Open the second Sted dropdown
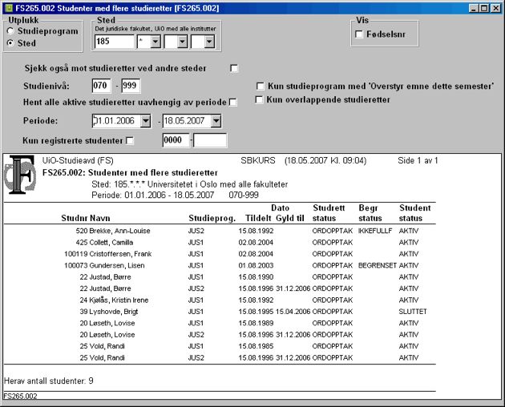 182,42
